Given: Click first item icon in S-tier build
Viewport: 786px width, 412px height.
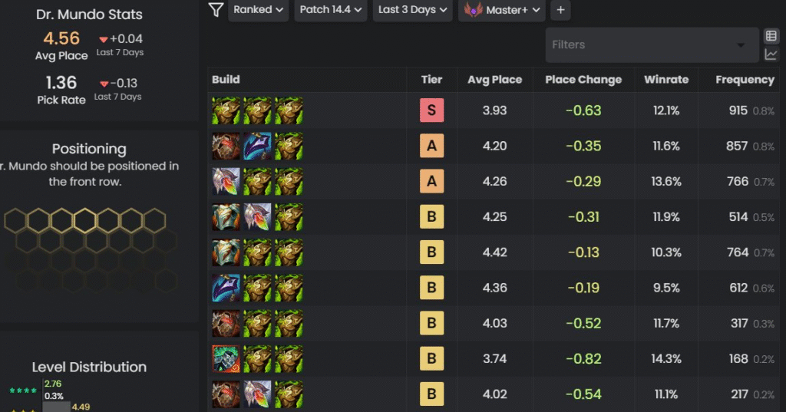Looking at the screenshot, I should (226, 110).
